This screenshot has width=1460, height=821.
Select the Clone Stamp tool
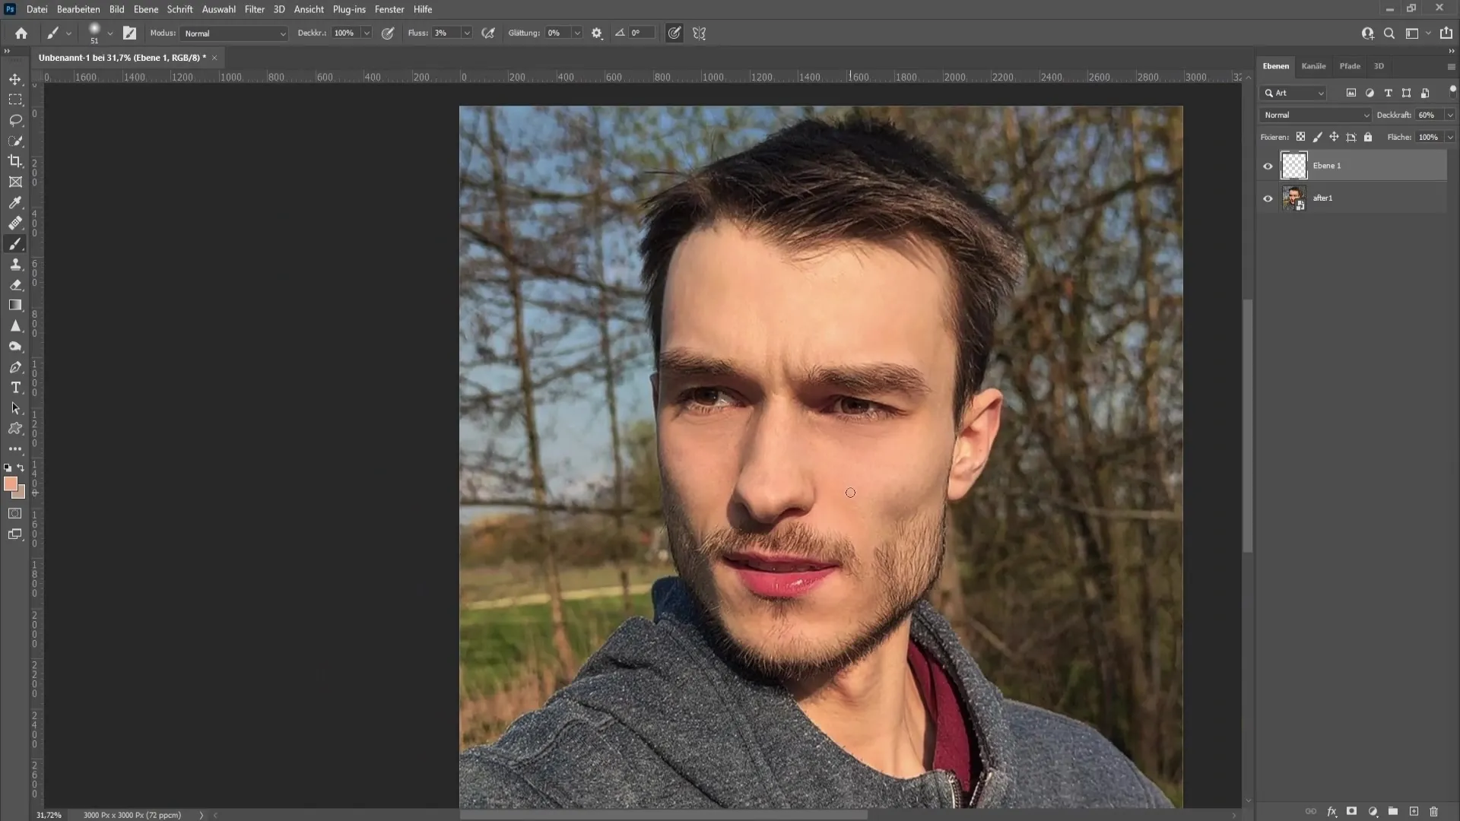15,264
